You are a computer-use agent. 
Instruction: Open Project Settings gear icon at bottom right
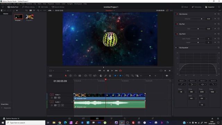pos(218,119)
